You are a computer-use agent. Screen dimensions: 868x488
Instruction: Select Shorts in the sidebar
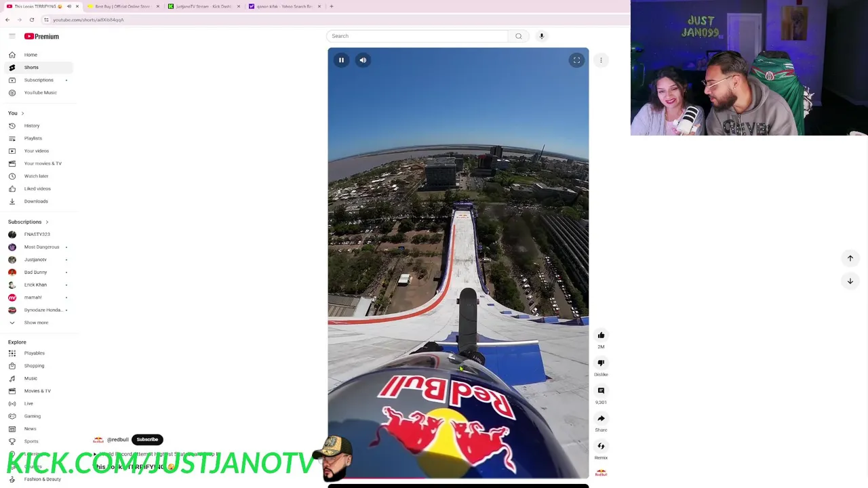coord(37,67)
